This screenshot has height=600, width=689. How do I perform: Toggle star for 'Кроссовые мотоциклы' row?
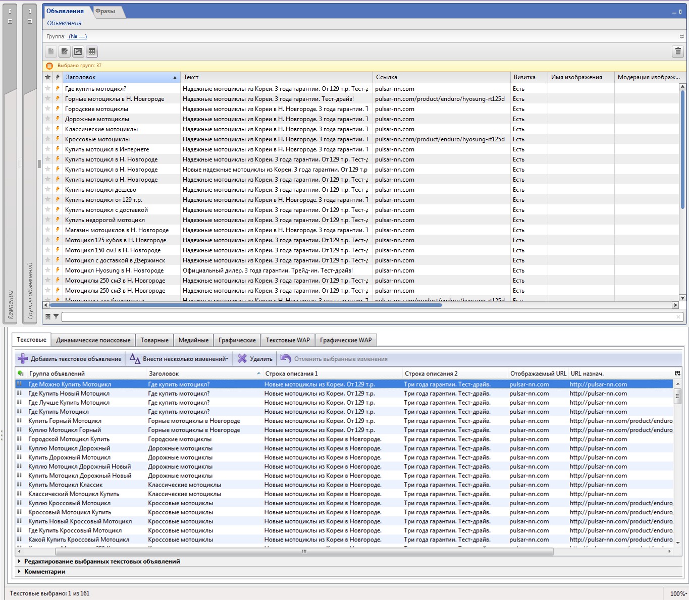point(48,139)
